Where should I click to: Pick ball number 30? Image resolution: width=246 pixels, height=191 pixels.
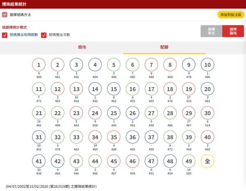(207, 113)
